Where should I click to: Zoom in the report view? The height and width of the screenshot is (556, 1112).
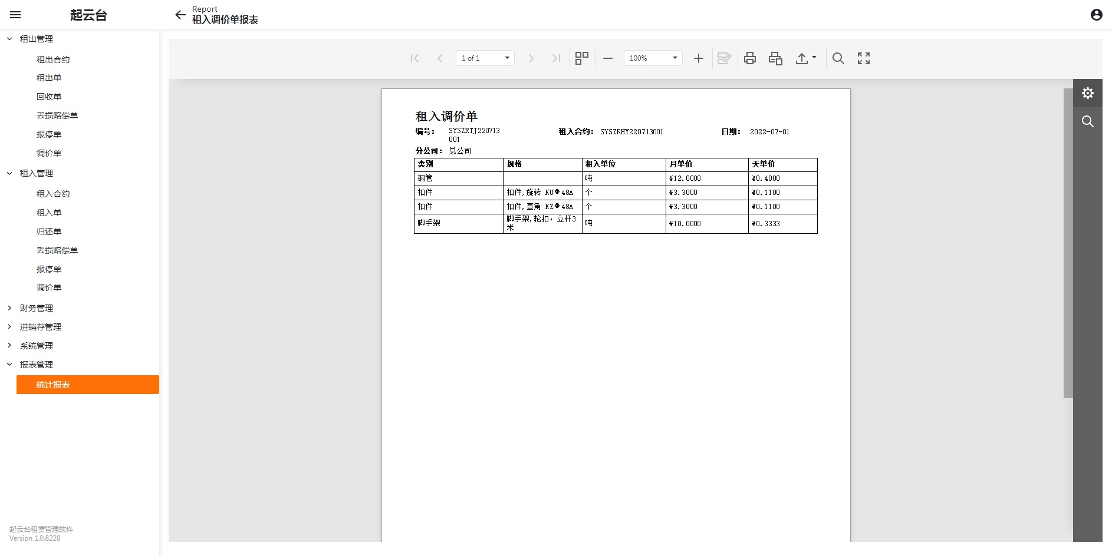pos(699,58)
